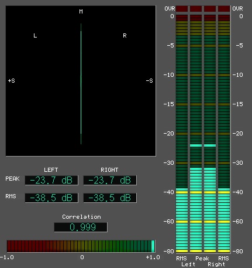Click the RMS Left meter column at -60 mark
Image resolution: width=252 pixels, height=268 pixels.
point(182,222)
